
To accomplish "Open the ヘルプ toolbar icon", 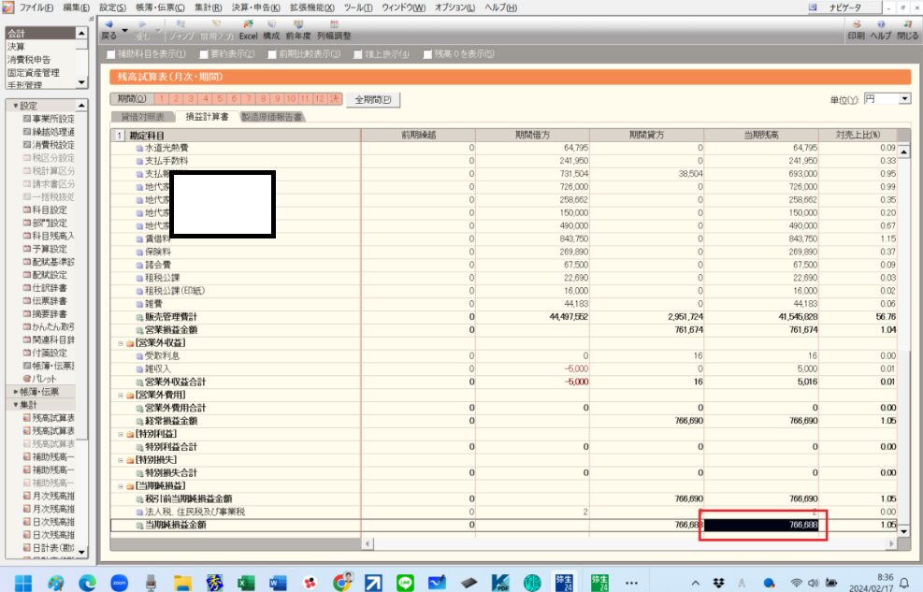I will pos(881,28).
